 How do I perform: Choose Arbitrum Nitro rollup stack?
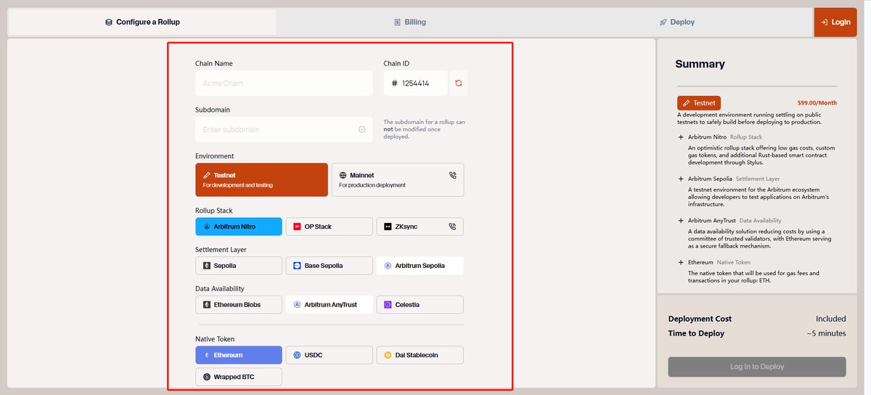point(239,227)
